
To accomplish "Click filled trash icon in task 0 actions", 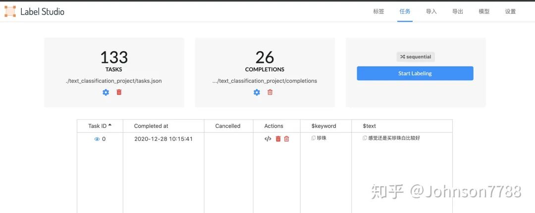I will pos(278,139).
